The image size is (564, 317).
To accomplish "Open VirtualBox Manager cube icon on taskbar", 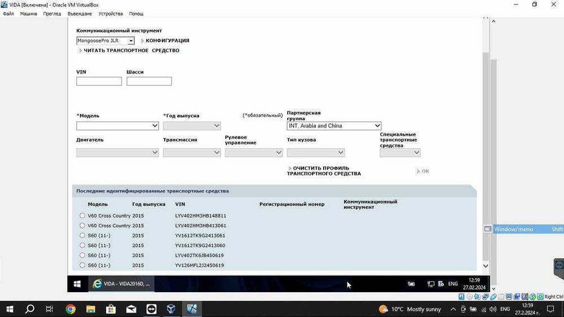I will 171,309.
